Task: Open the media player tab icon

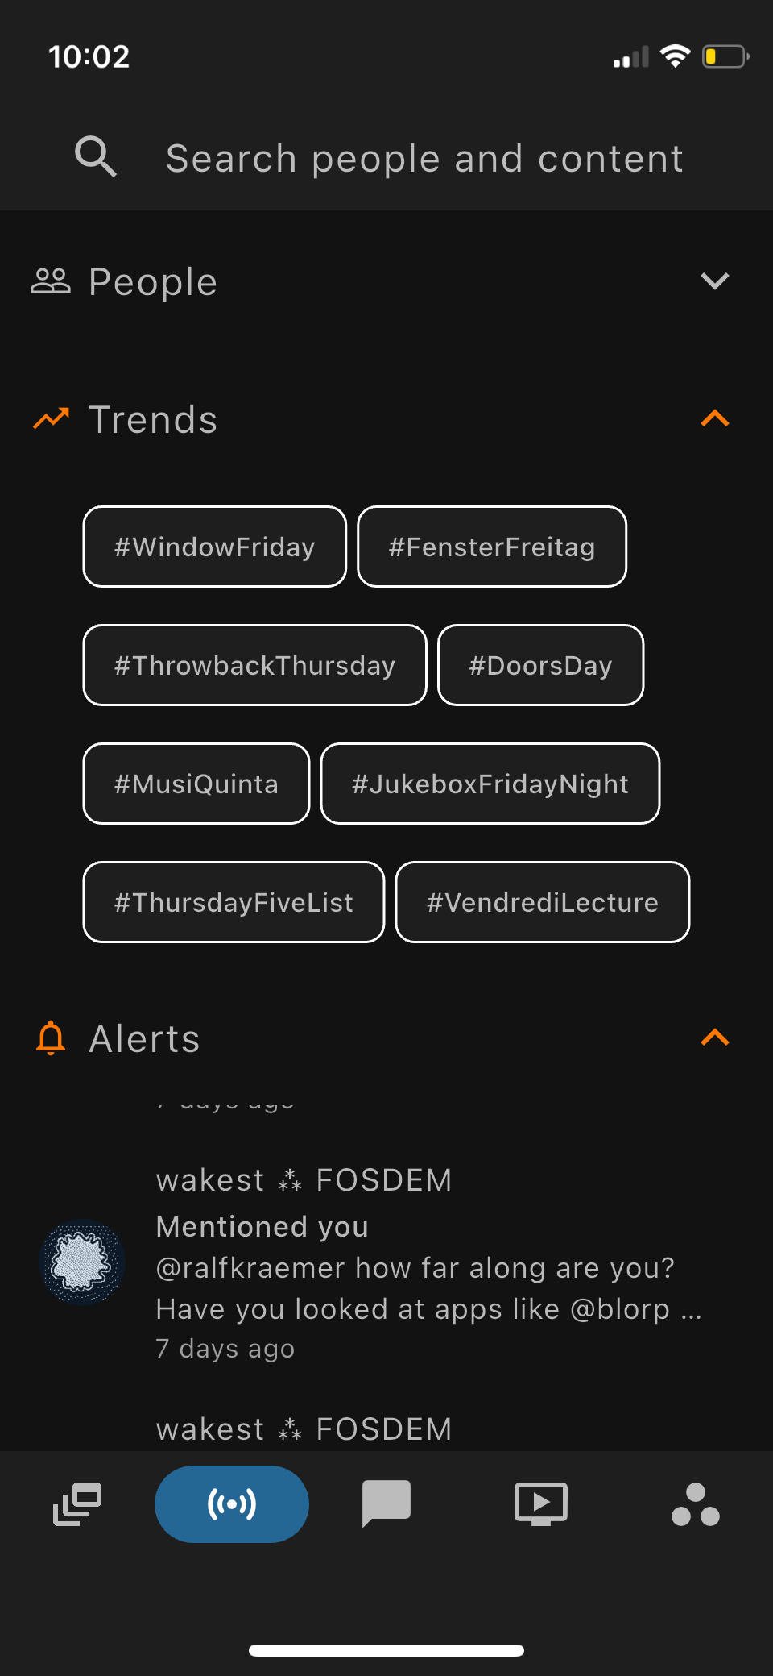Action: pos(541,1504)
